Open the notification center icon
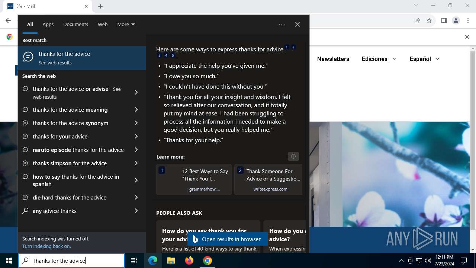The image size is (476, 268). click(x=464, y=261)
